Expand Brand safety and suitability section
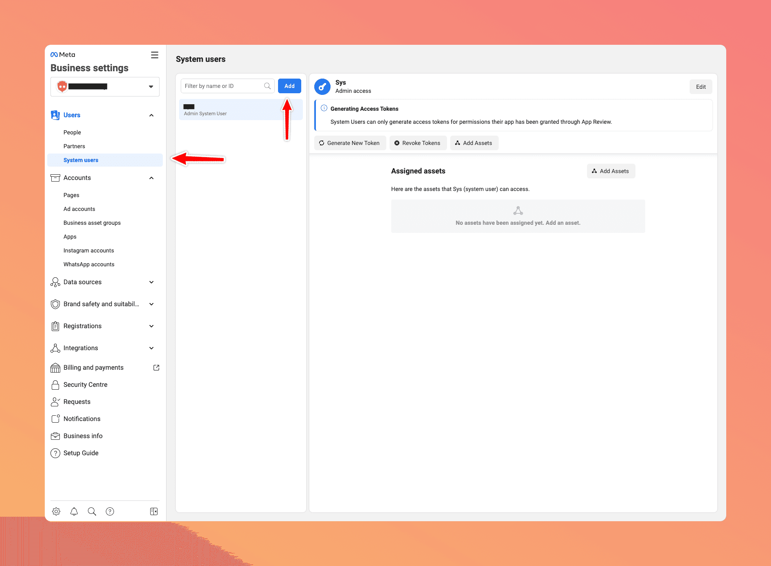 point(151,304)
